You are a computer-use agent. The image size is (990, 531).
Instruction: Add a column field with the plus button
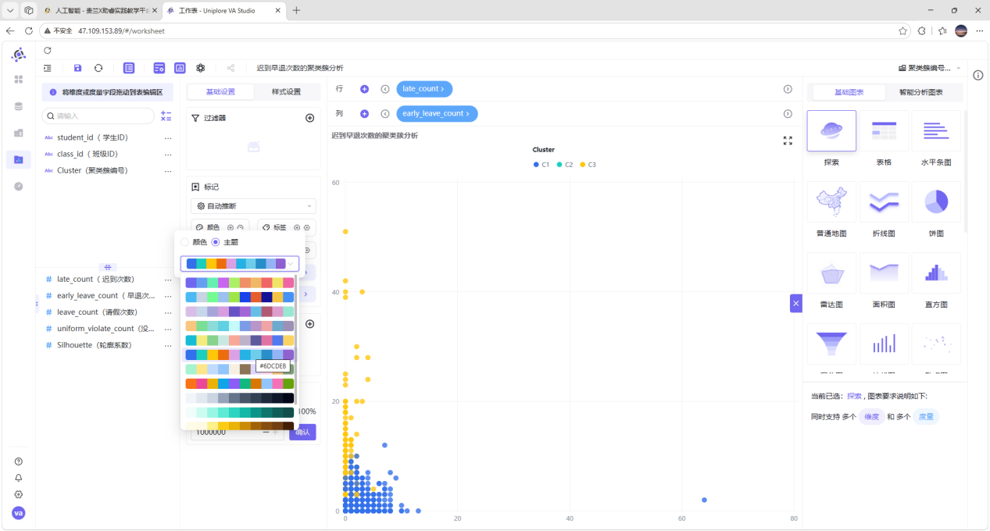tap(364, 113)
